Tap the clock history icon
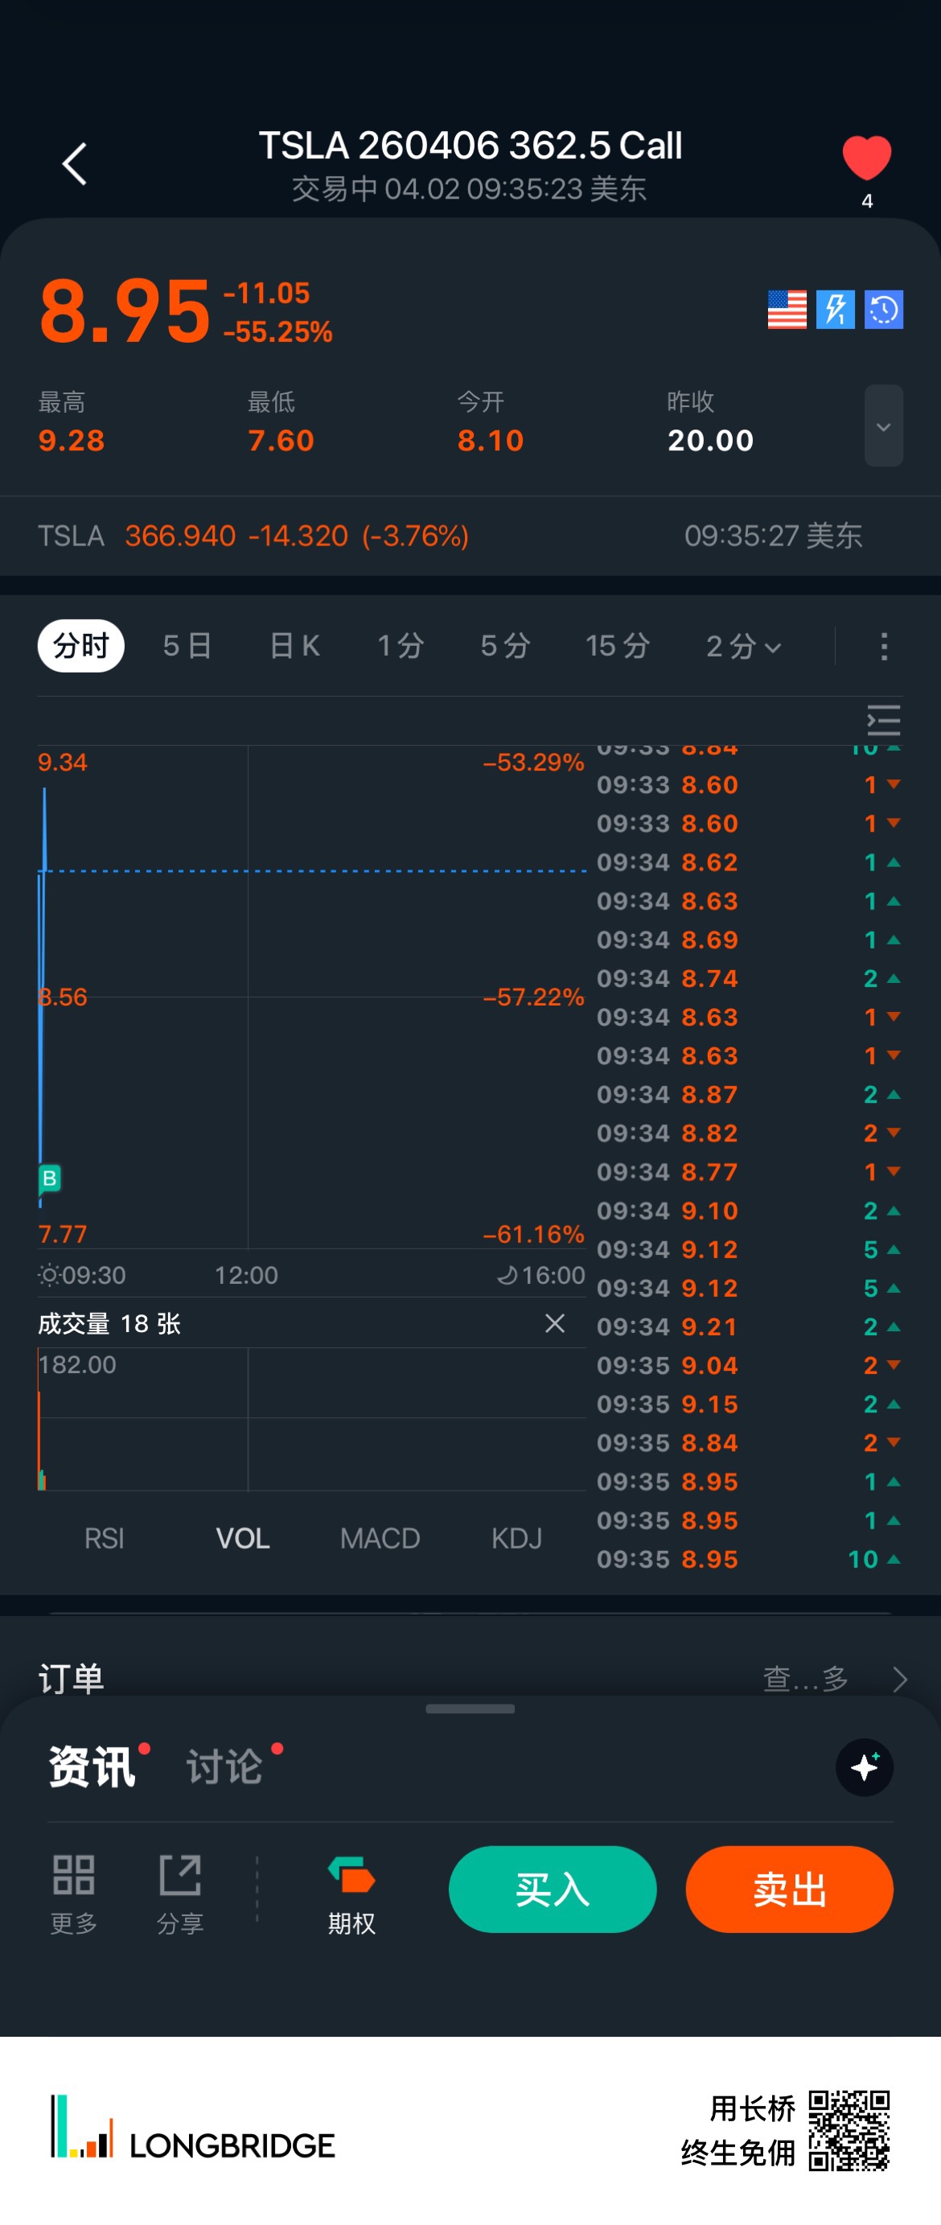 pos(883,309)
